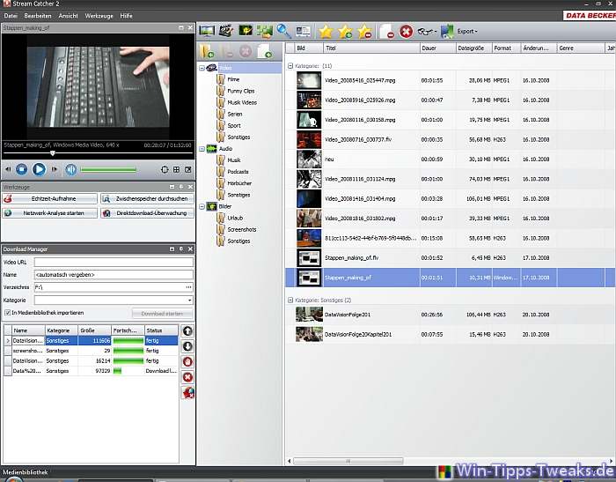Viewport: 616px width, 482px height.
Task: Click Download starten button
Action: [162, 314]
